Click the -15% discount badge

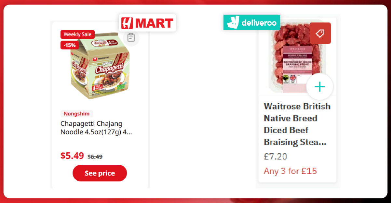tap(69, 45)
